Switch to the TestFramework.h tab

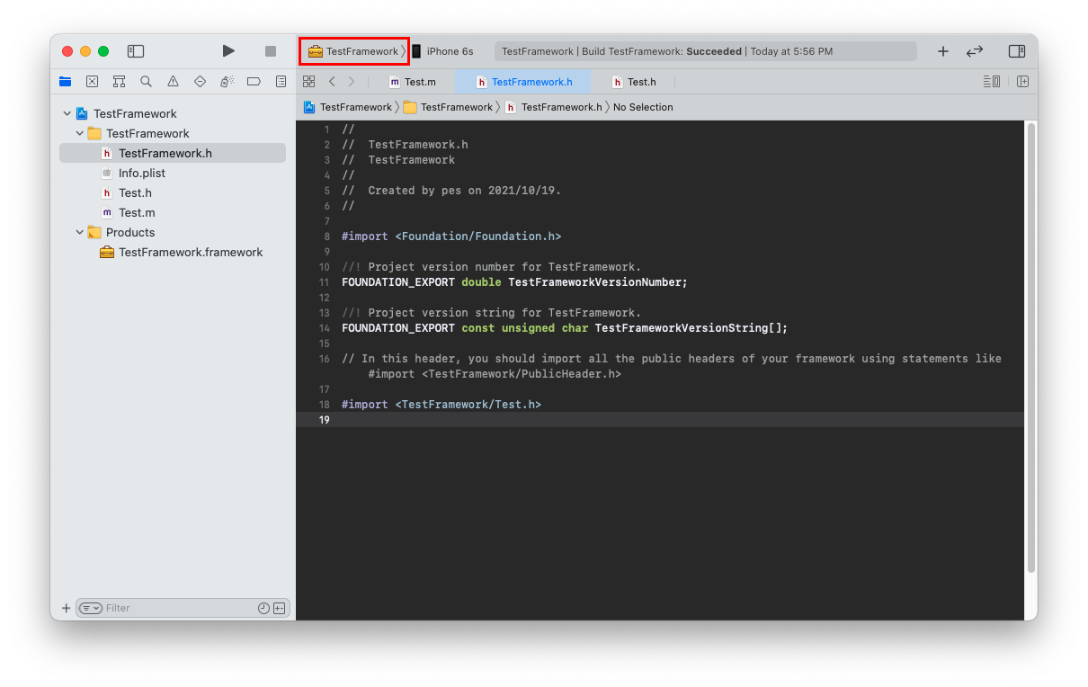point(523,82)
